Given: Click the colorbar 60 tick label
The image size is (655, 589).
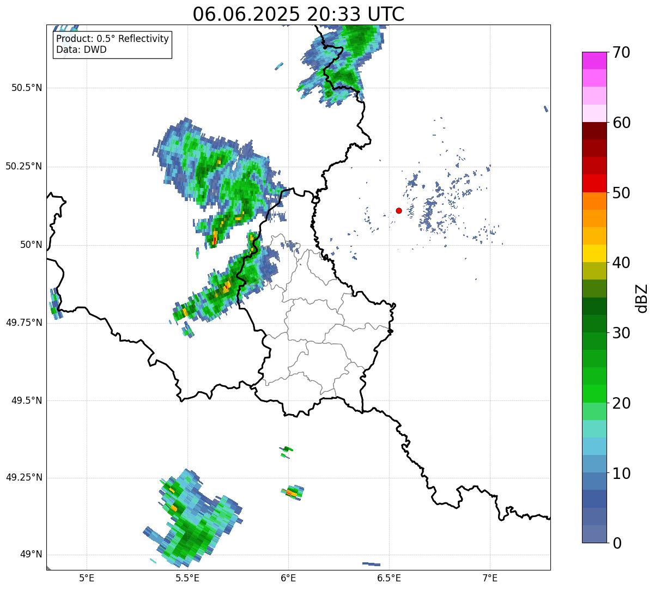Looking at the screenshot, I should 621,123.
